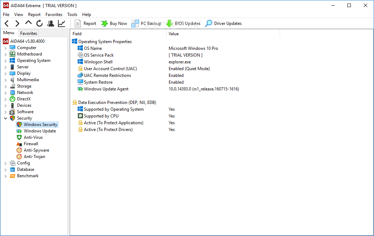
Task: Open the user manage icon
Action: tap(51, 23)
